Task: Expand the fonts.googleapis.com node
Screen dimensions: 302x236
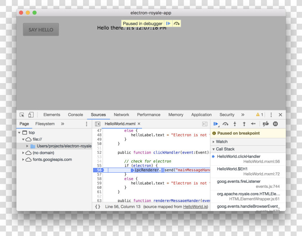Action: [23, 159]
